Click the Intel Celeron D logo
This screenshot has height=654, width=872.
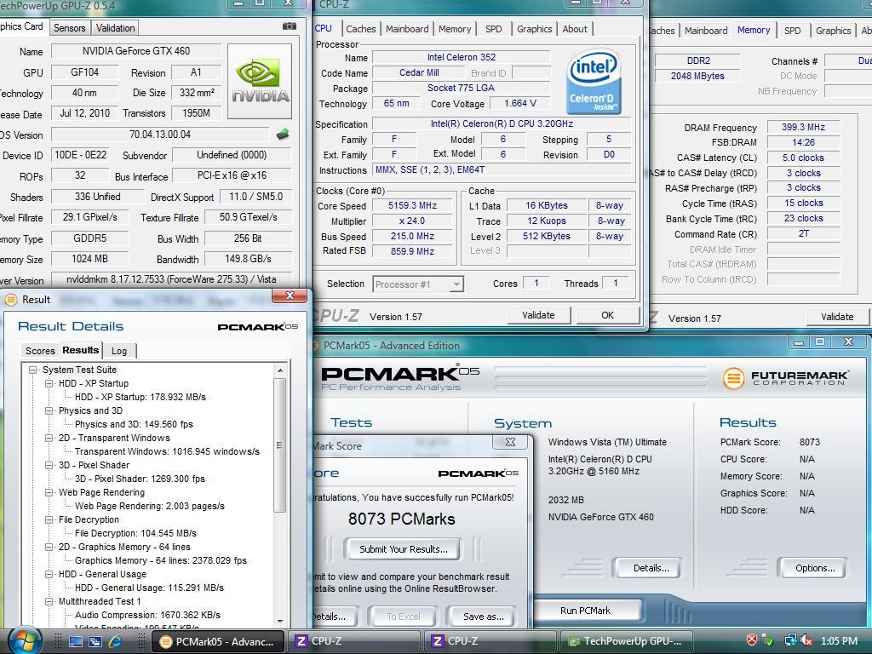pos(594,82)
